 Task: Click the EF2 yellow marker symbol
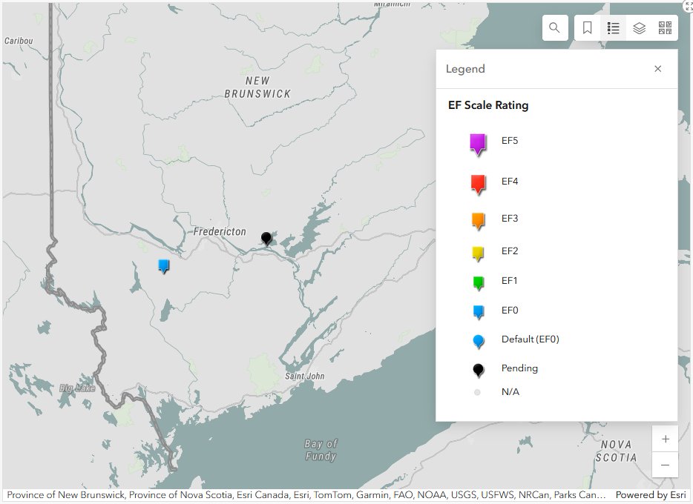[476, 251]
